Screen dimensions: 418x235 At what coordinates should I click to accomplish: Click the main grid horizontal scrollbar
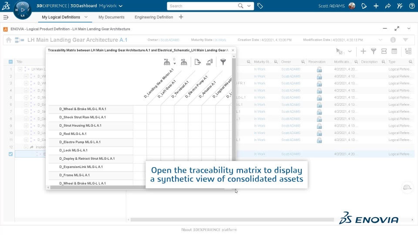point(232,220)
